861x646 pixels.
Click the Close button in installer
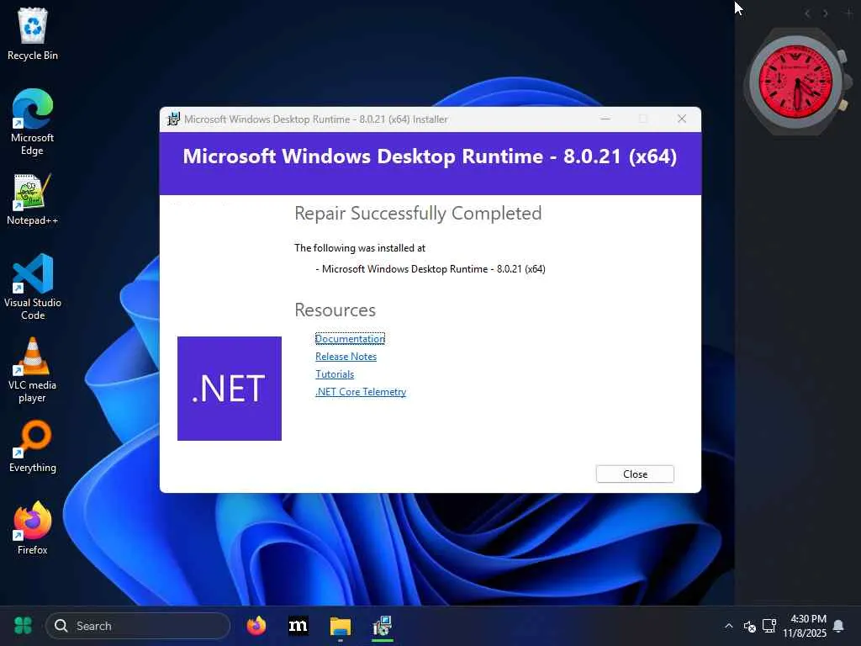(635, 474)
